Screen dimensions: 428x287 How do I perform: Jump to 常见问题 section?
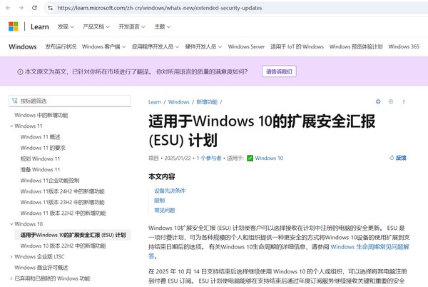165,211
